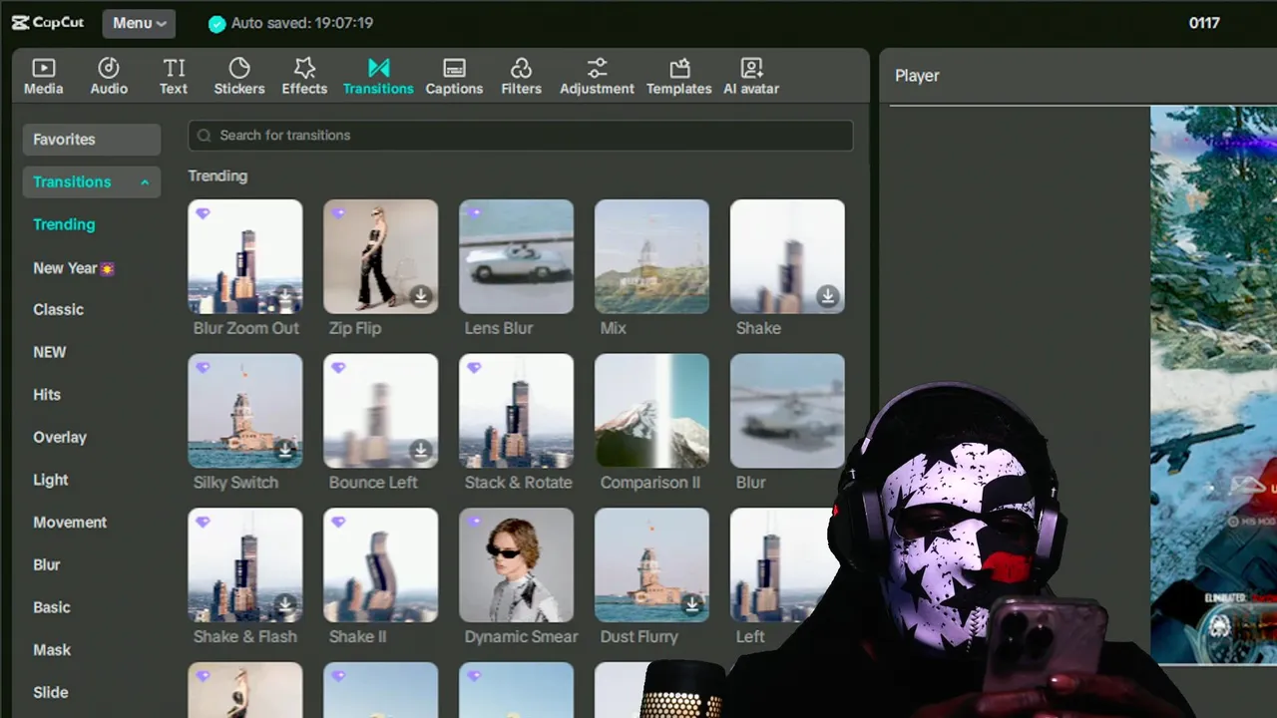Screen dimensions: 1277x718
Task: Select the Lens Blur thumbnail
Action: pyautogui.click(x=517, y=256)
